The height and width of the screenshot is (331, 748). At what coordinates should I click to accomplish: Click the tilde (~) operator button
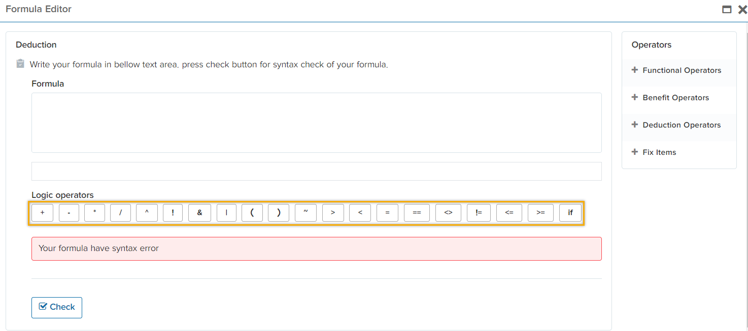click(305, 213)
